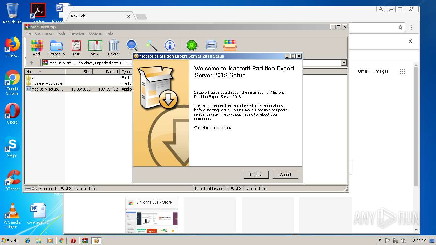Close the New Tab tab

(129, 16)
